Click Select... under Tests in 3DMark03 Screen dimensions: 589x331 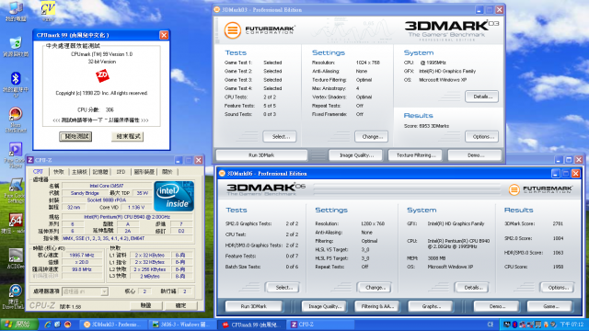click(280, 137)
